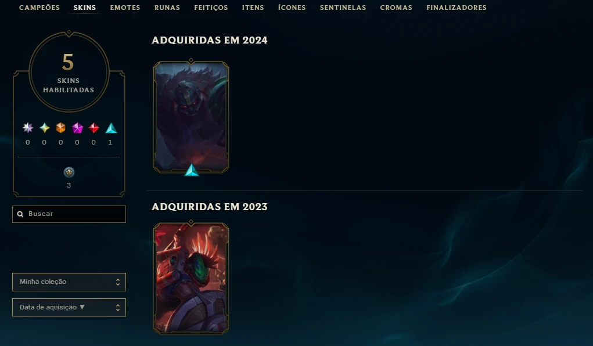The image size is (593, 346).
Task: Click the orange cube gem icon
Action: point(60,128)
